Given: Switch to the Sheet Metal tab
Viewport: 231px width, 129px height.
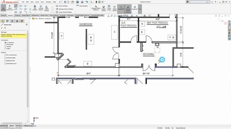Looking at the screenshot, I should click(26, 15).
